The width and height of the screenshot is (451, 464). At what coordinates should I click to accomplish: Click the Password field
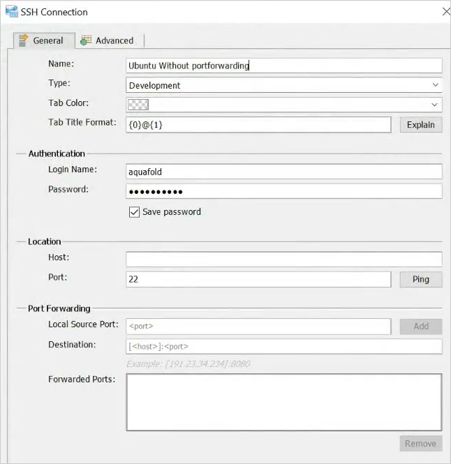click(283, 192)
